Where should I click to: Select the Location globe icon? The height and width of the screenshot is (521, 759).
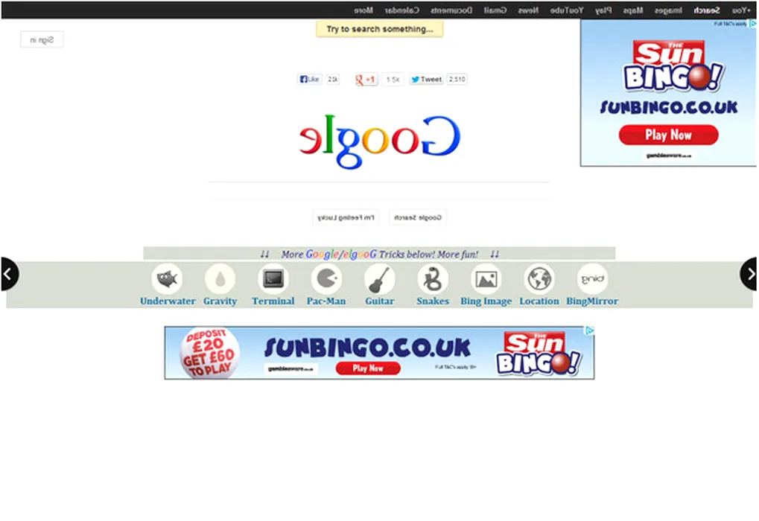click(x=539, y=280)
